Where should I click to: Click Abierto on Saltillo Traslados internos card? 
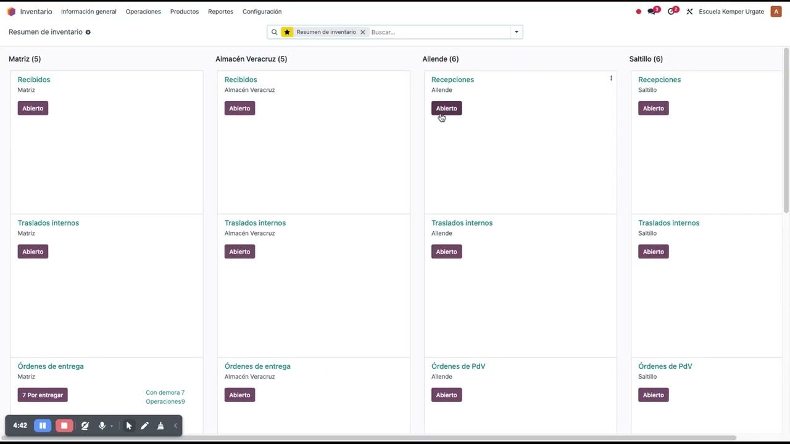(x=653, y=252)
